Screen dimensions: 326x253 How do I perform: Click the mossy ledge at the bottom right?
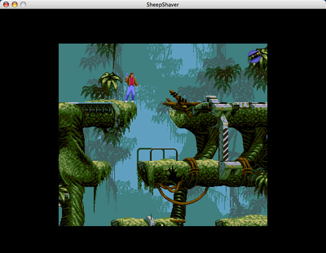click(x=242, y=221)
